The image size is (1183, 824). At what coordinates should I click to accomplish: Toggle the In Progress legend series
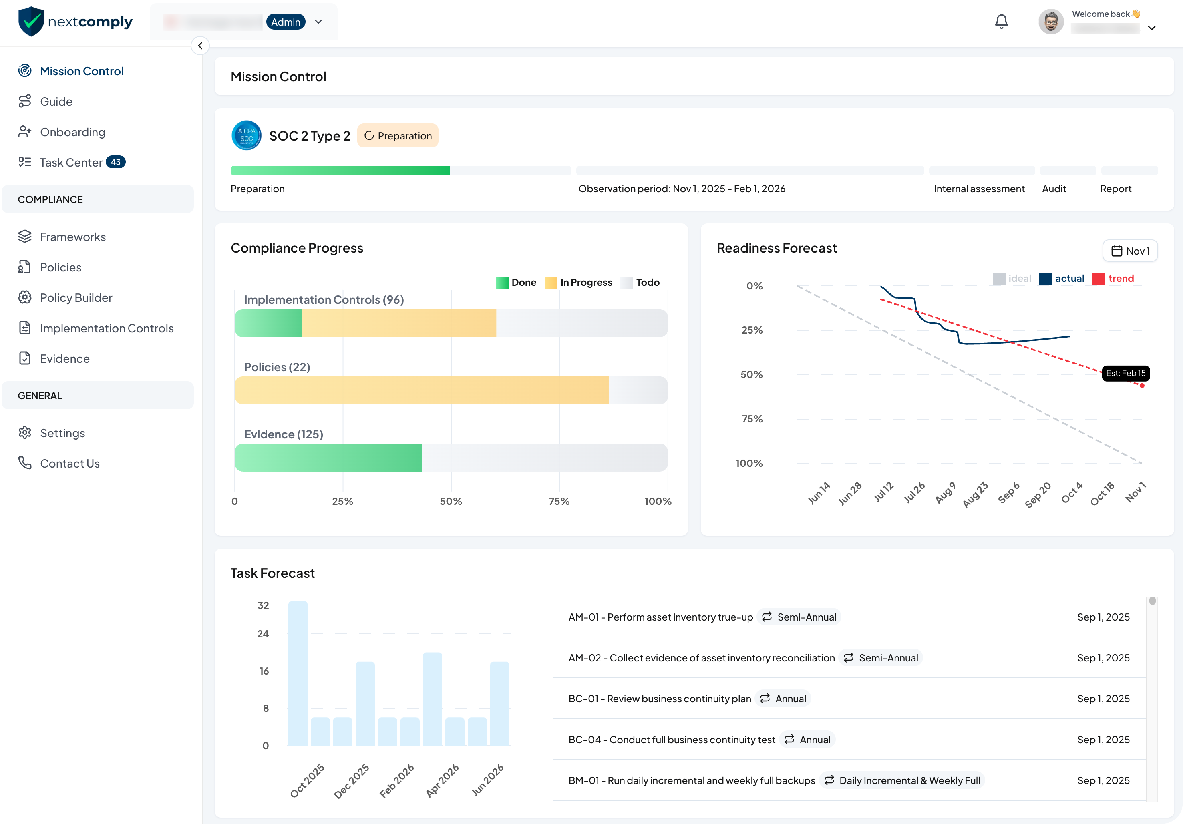click(x=579, y=282)
